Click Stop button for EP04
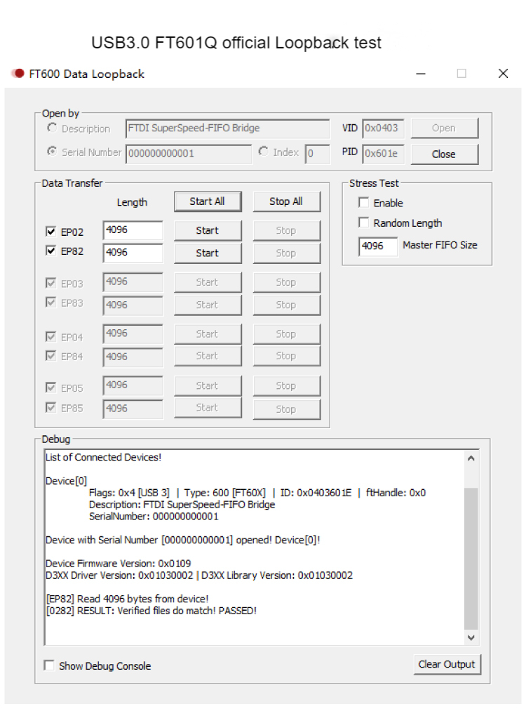 286,334
